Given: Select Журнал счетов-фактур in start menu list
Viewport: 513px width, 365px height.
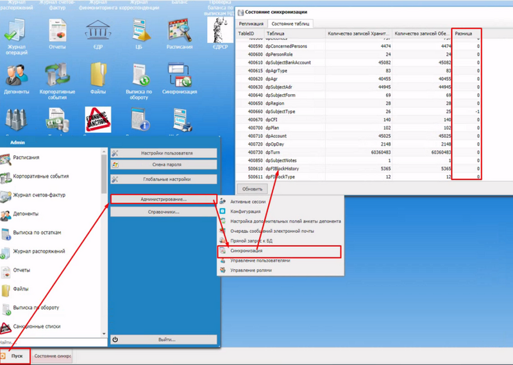Looking at the screenshot, I should pyautogui.click(x=40, y=195).
